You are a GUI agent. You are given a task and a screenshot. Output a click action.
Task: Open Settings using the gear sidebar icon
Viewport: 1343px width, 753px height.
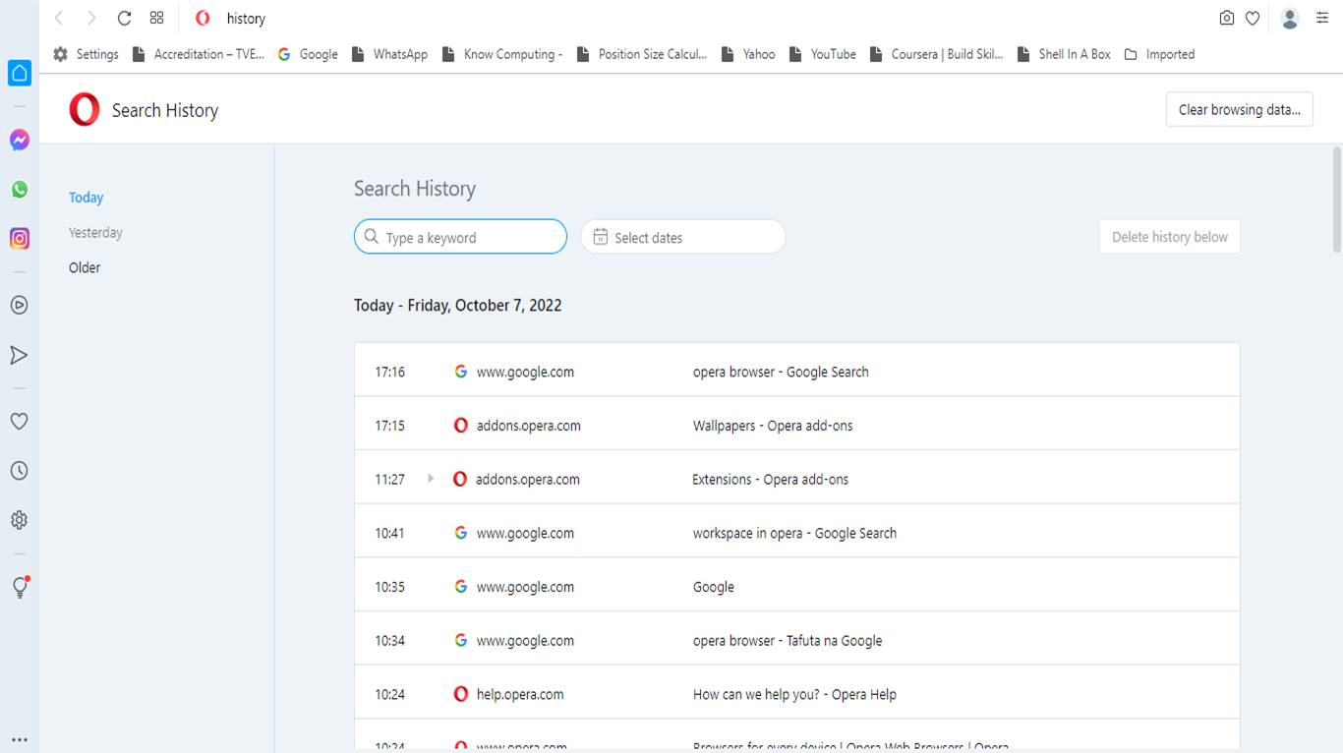20,519
